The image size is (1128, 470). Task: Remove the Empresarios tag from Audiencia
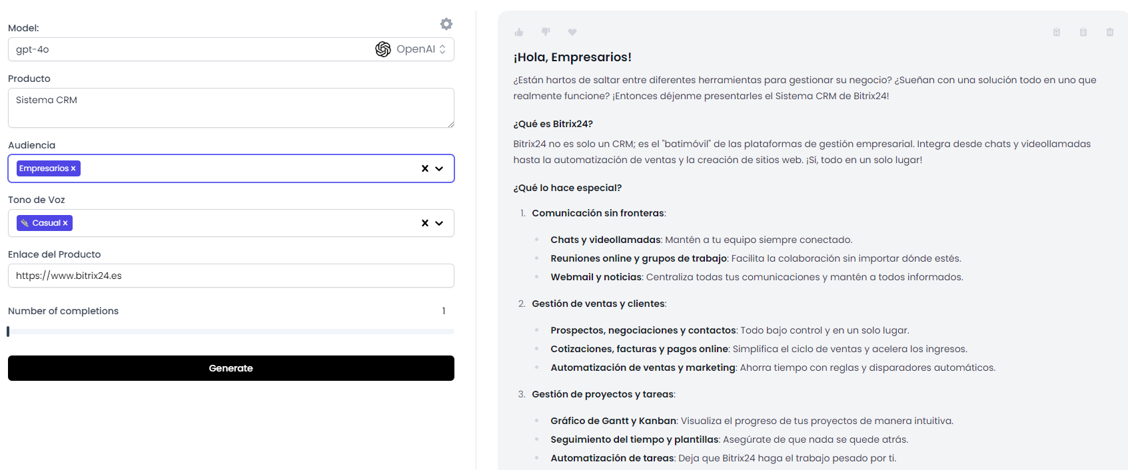(x=73, y=169)
